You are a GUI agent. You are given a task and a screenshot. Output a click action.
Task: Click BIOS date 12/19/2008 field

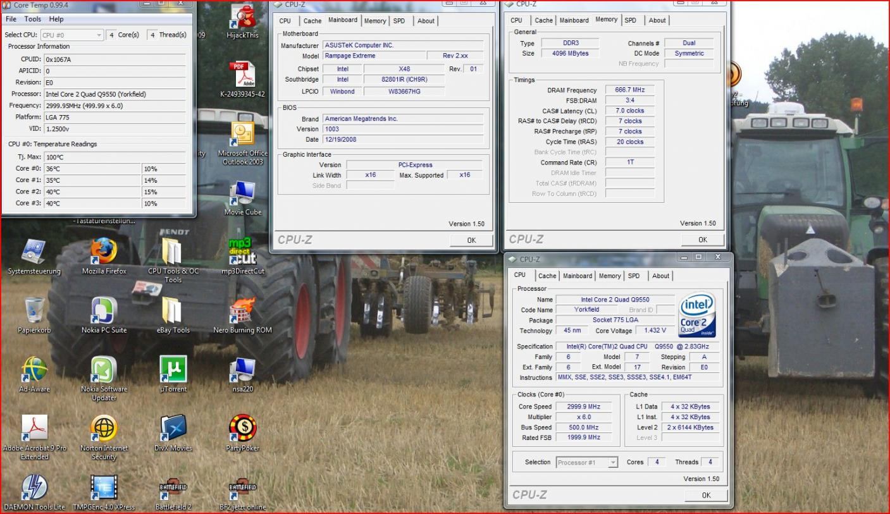pos(403,140)
